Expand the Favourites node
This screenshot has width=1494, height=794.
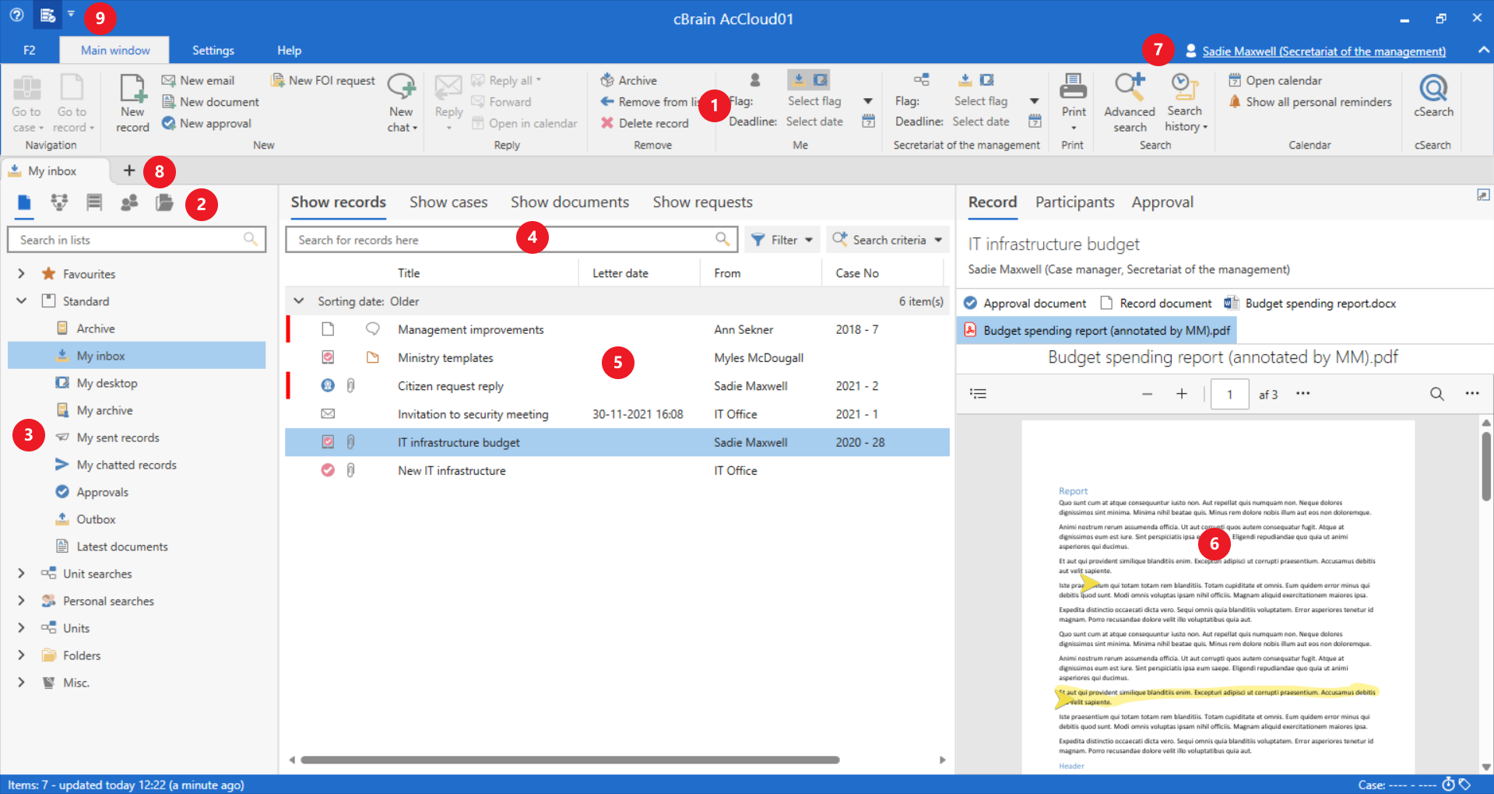22,274
